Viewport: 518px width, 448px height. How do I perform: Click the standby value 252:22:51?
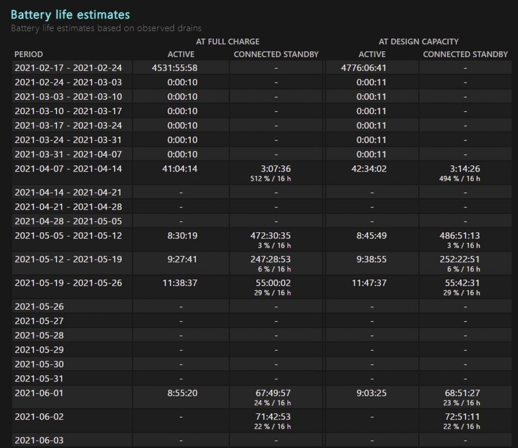(459, 259)
